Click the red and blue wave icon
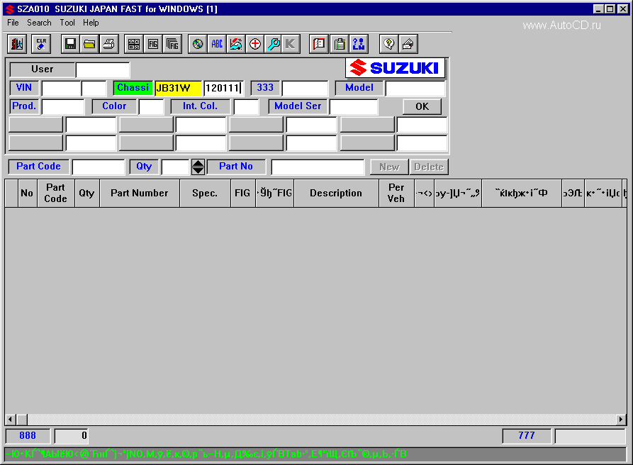 [236, 44]
